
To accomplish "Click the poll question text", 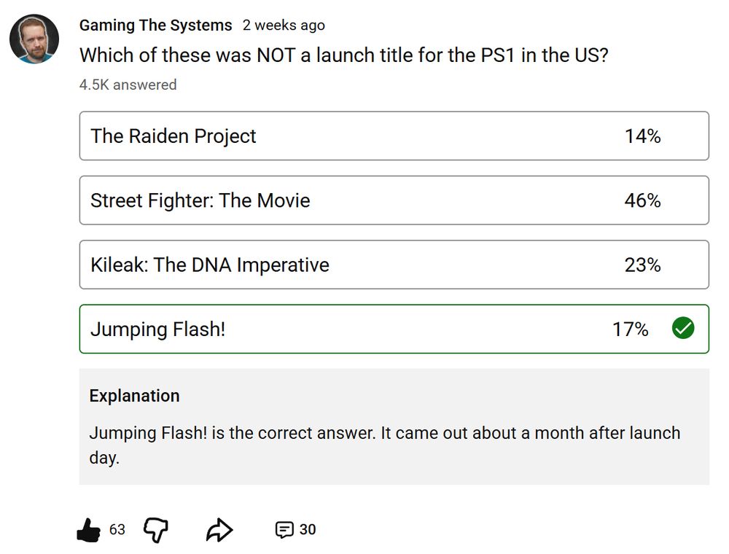I will tap(343, 55).
